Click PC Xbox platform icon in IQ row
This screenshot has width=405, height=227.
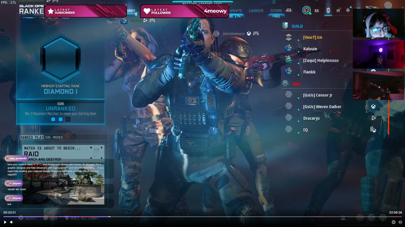[x=373, y=129]
